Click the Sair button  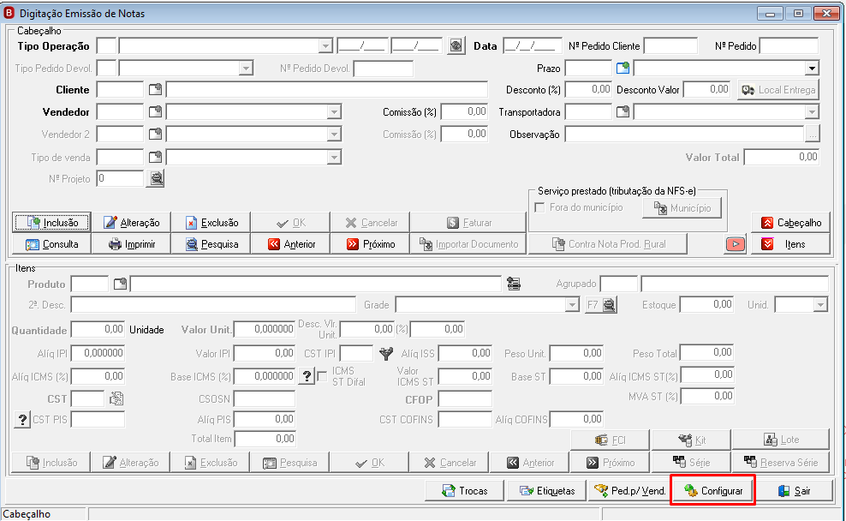(794, 491)
